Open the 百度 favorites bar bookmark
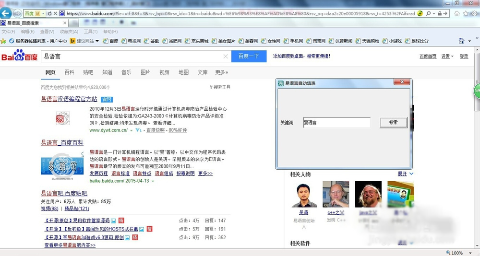The width and height of the screenshot is (480, 256). [110, 41]
